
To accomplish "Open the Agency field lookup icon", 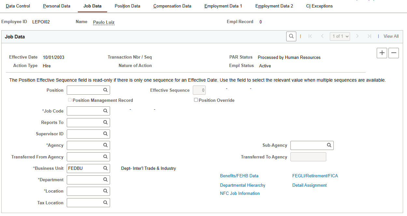I will [x=105, y=145].
